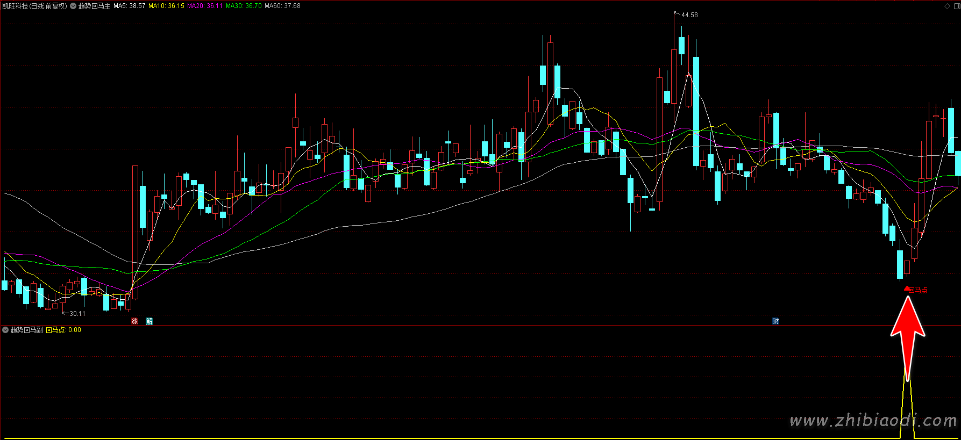Click the red 涨 event marker icon
This screenshot has width=961, height=440.
pyautogui.click(x=134, y=321)
